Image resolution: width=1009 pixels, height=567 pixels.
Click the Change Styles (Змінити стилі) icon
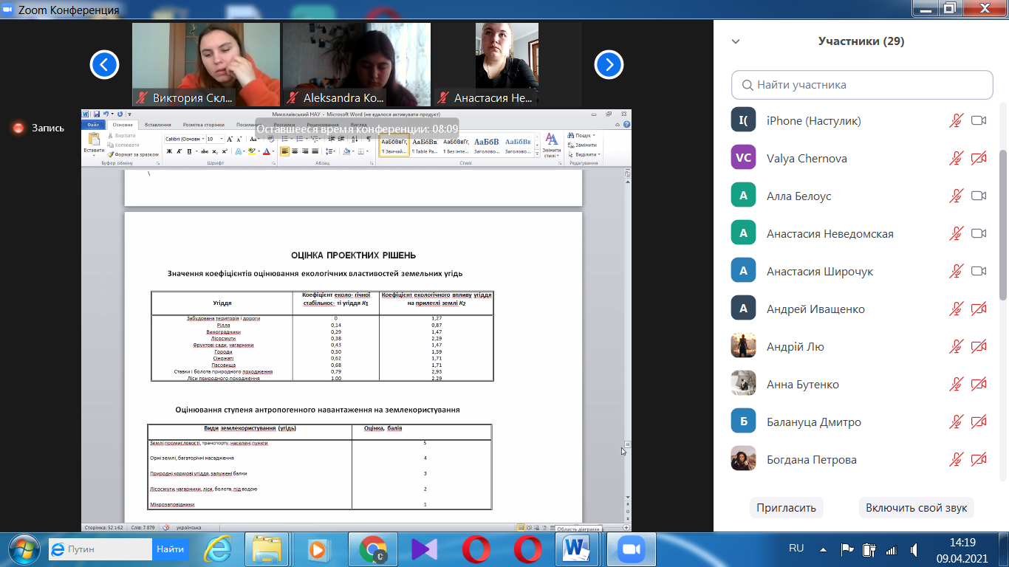551,144
